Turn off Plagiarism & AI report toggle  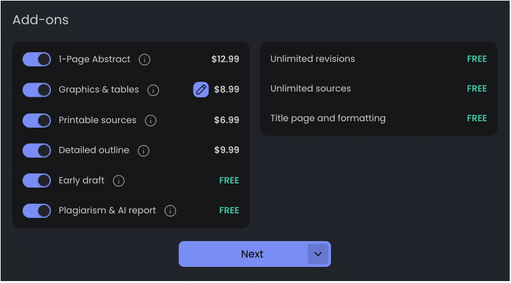pyautogui.click(x=37, y=211)
